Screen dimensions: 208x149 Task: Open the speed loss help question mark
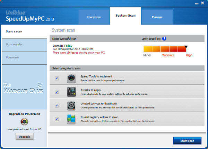[x=164, y=39]
